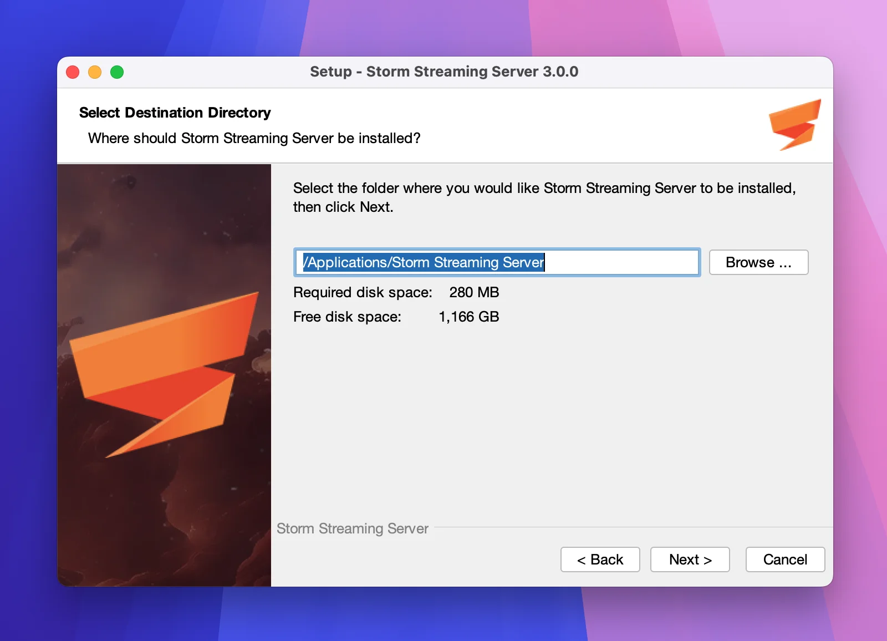Screen dimensions: 887x641
Task: Cancel the Storm Streaming Server installation
Action: click(785, 559)
